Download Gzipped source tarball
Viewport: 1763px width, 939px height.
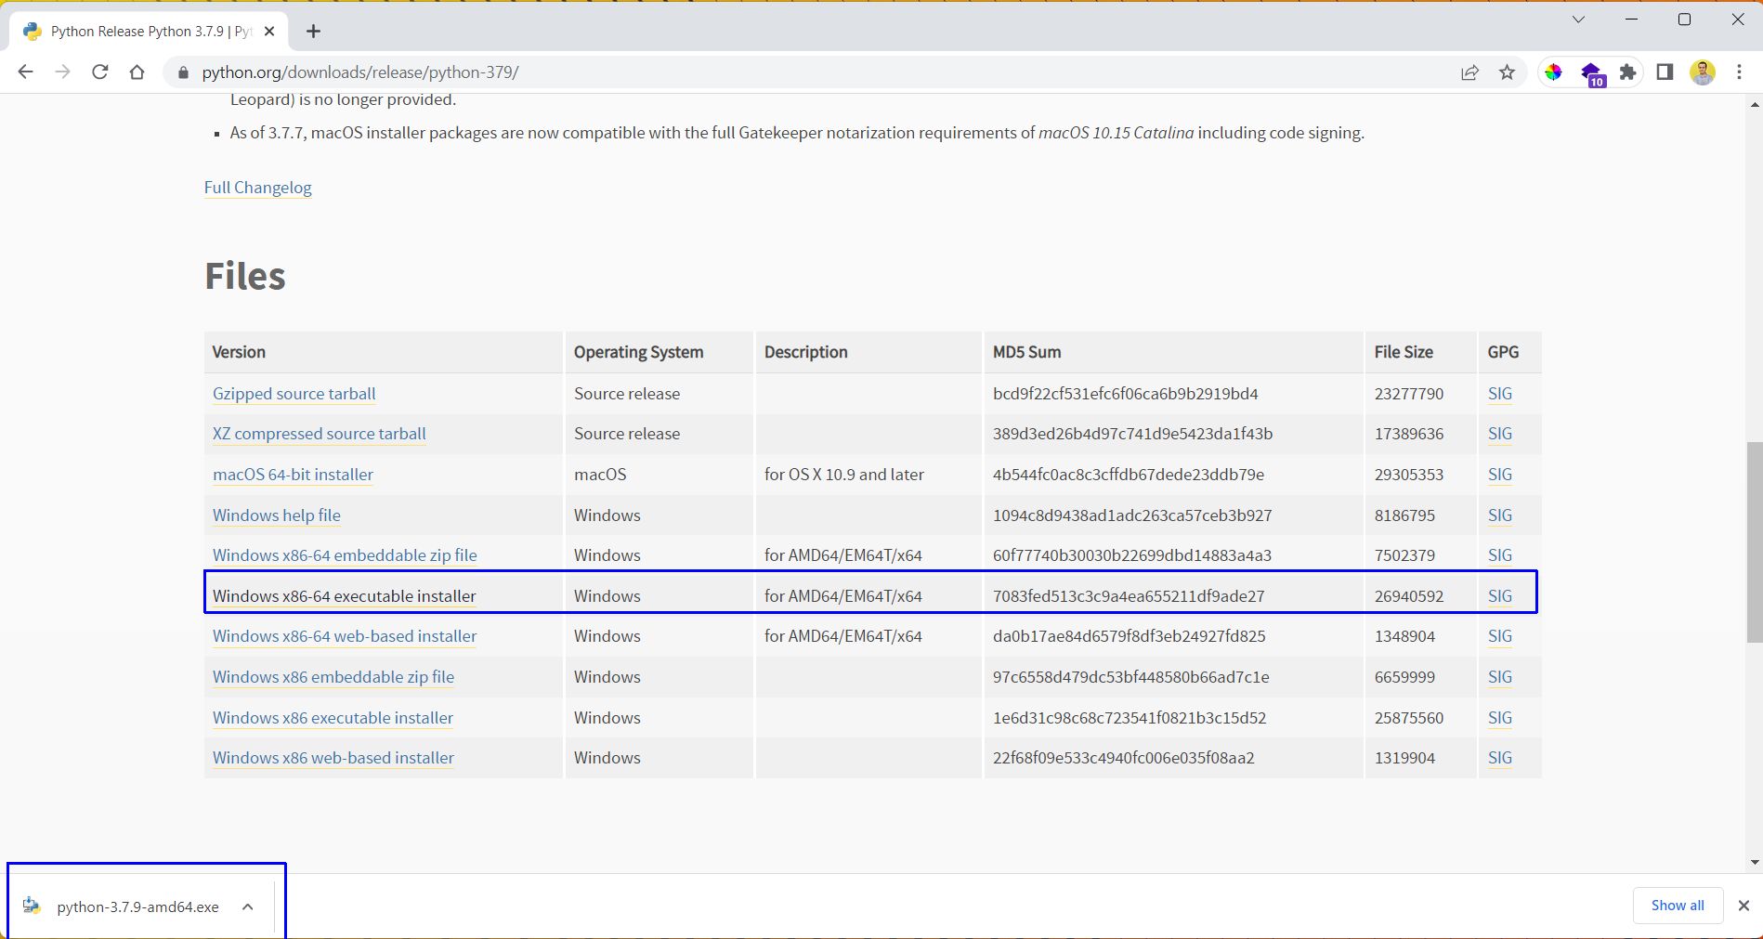coord(294,394)
